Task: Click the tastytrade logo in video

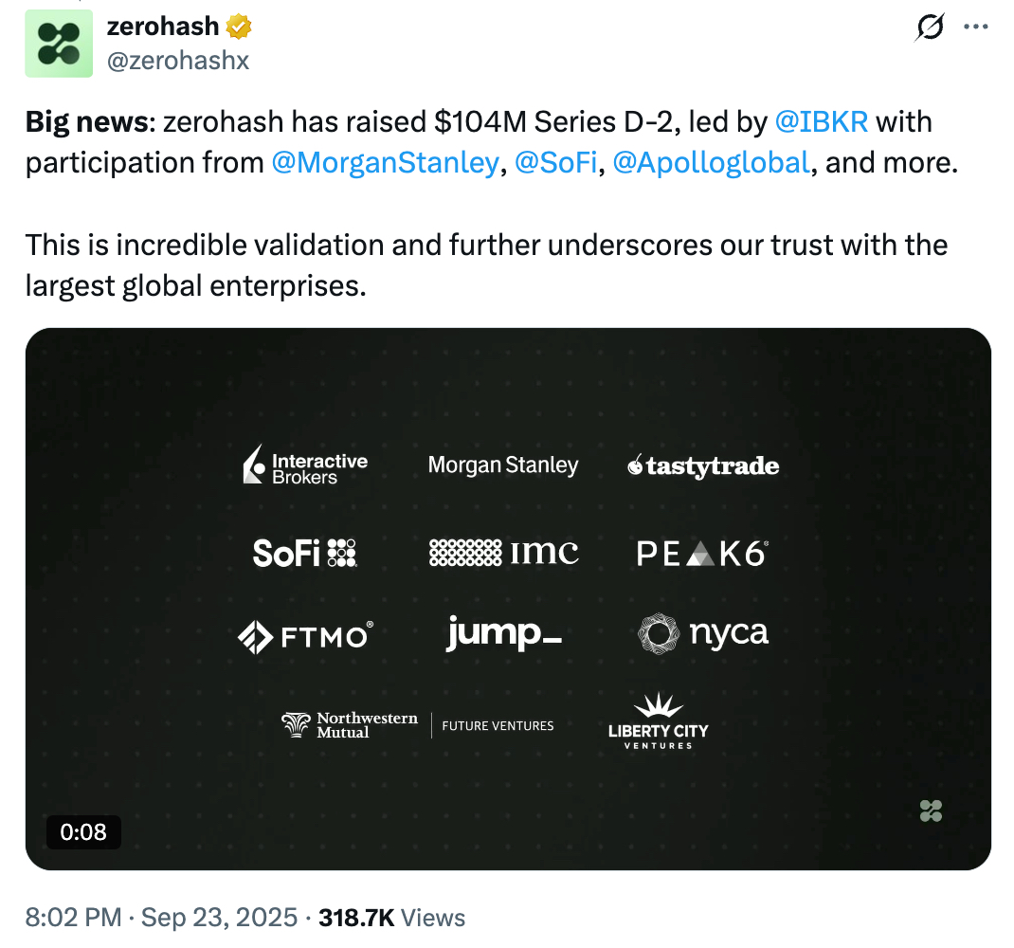Action: pos(703,466)
